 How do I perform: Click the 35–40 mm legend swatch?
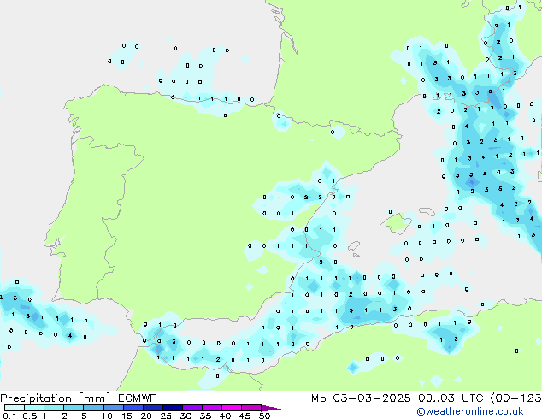pyautogui.click(x=211, y=408)
